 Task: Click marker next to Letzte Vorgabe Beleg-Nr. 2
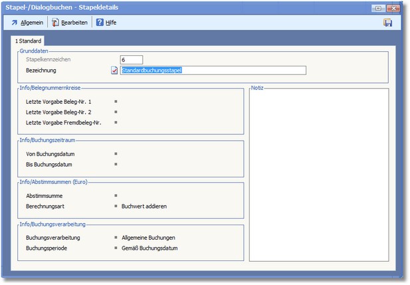point(116,112)
